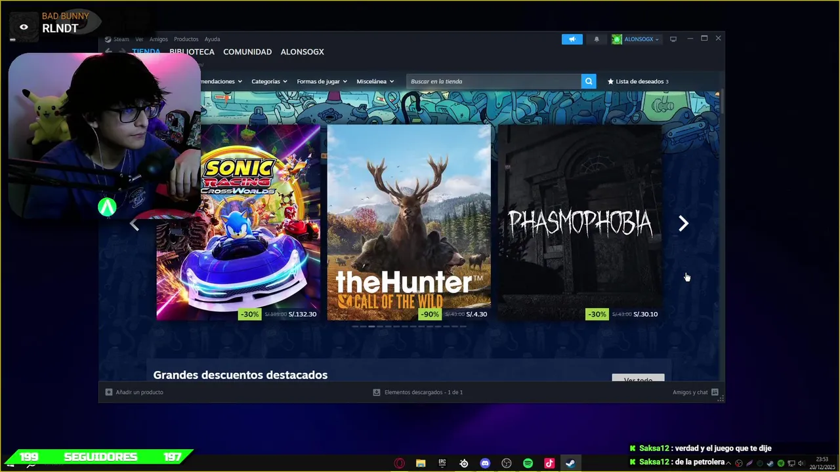Click the taskbar clock showing 23:53
The image size is (840, 472).
[x=822, y=460]
